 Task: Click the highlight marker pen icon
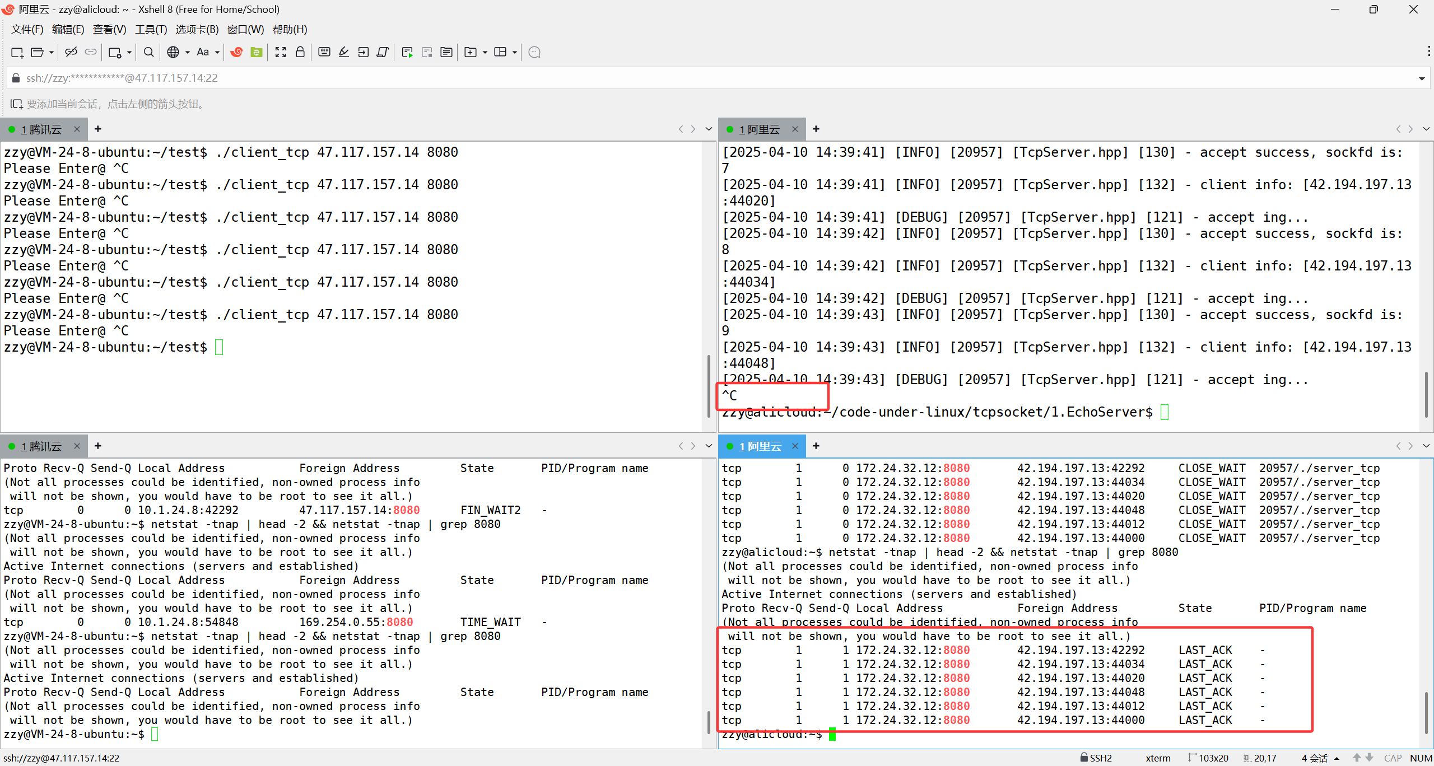(344, 52)
